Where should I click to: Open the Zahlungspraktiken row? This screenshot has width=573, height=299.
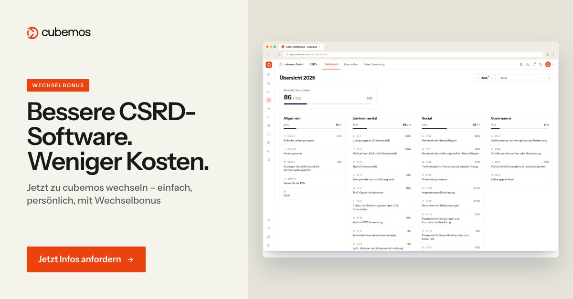pos(520,177)
